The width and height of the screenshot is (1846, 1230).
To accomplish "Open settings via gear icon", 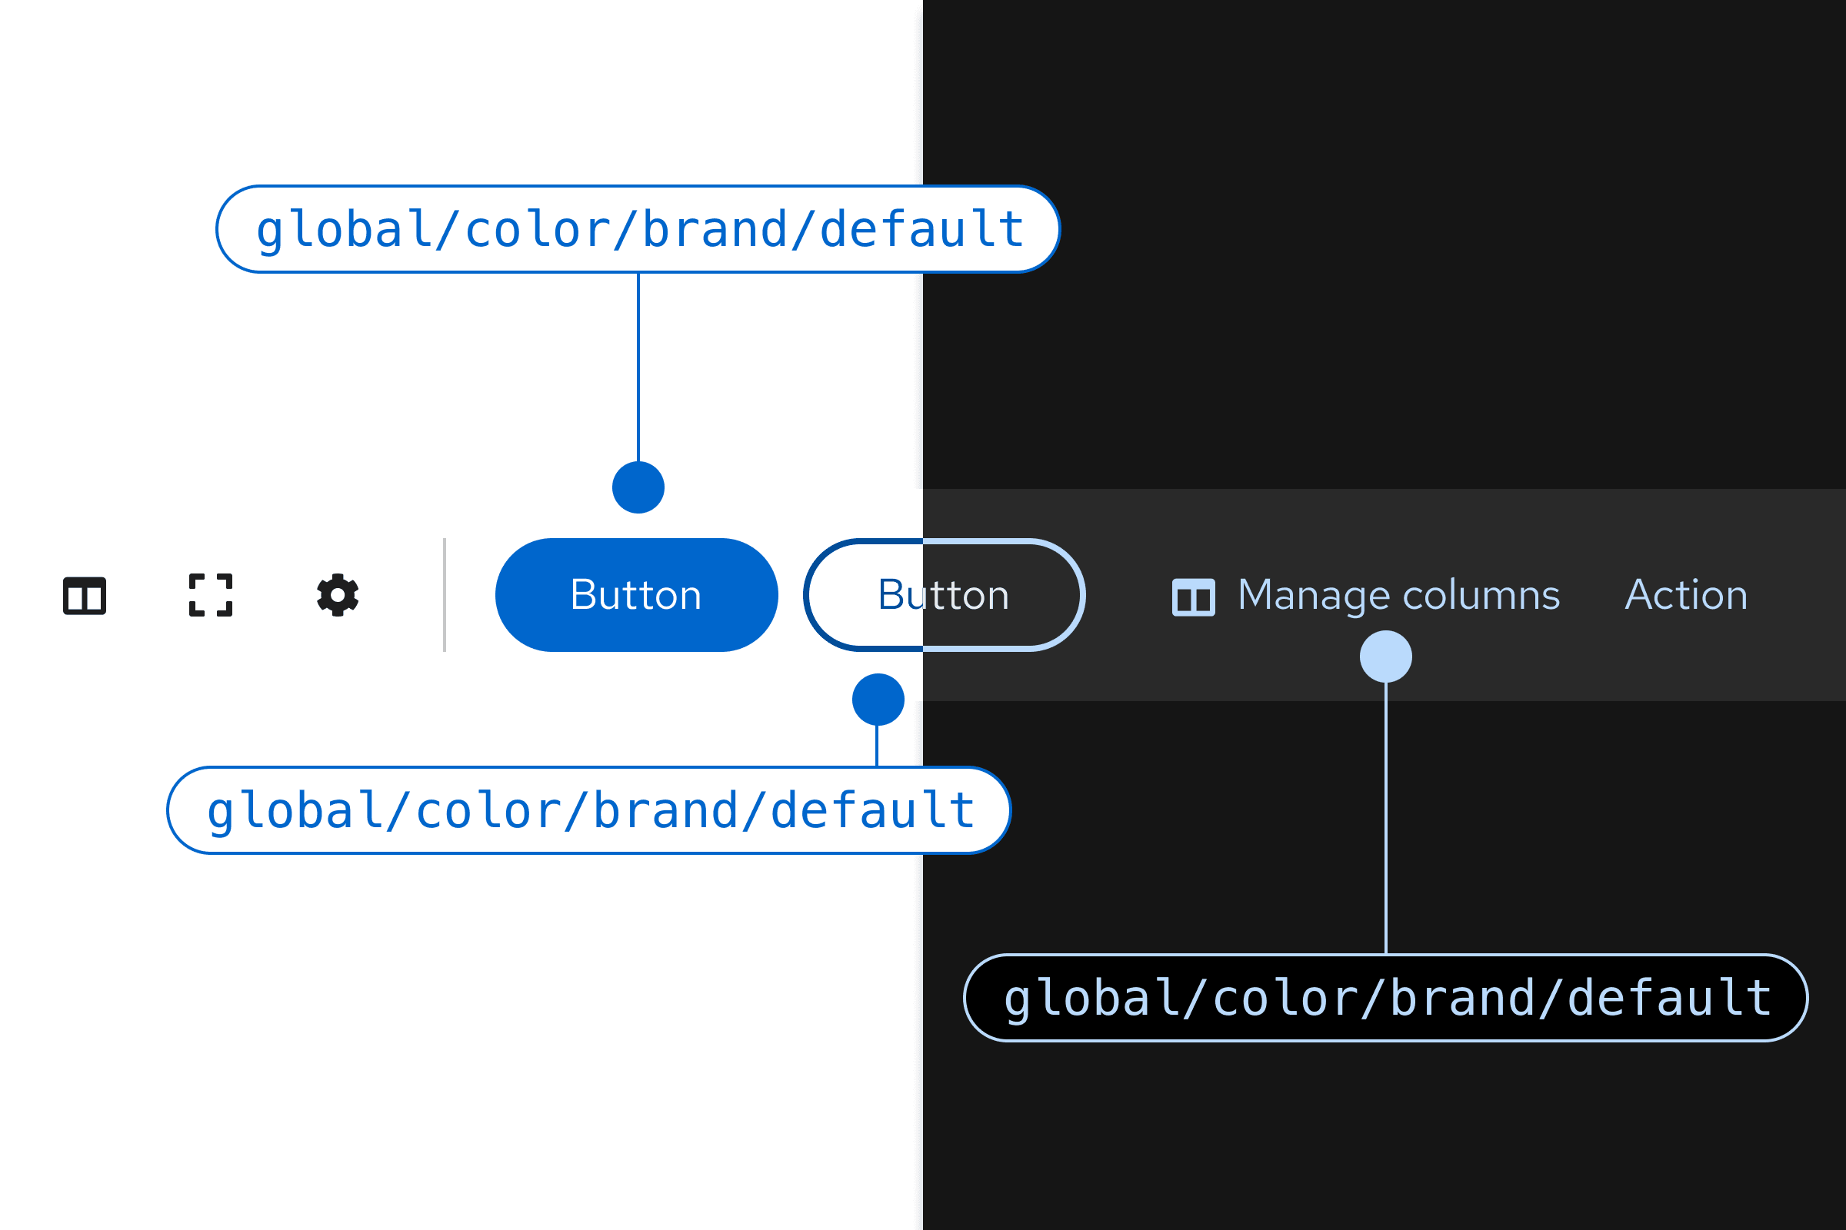I will pyautogui.click(x=335, y=593).
